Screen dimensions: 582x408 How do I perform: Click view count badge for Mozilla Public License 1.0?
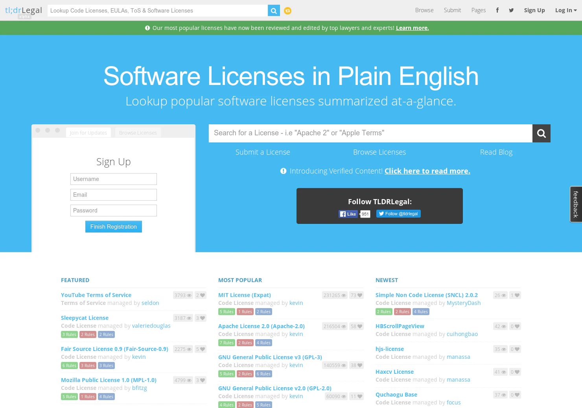(x=183, y=380)
